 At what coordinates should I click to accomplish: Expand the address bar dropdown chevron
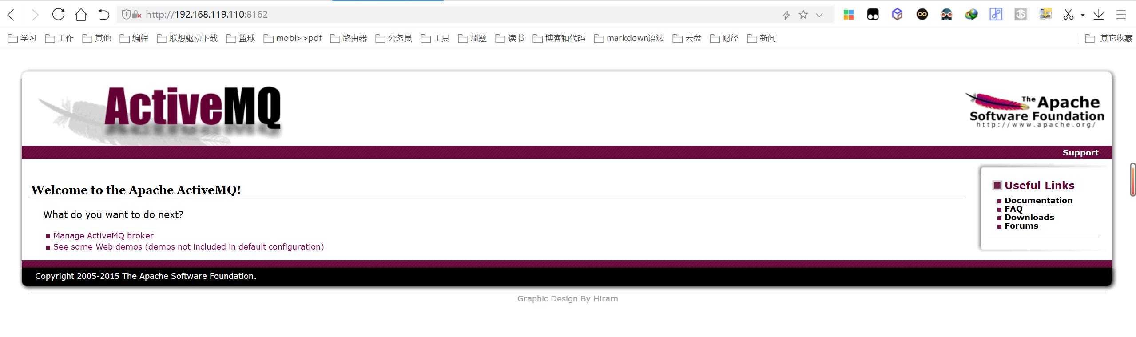click(819, 15)
